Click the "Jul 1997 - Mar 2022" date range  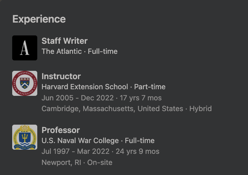pos(76,151)
